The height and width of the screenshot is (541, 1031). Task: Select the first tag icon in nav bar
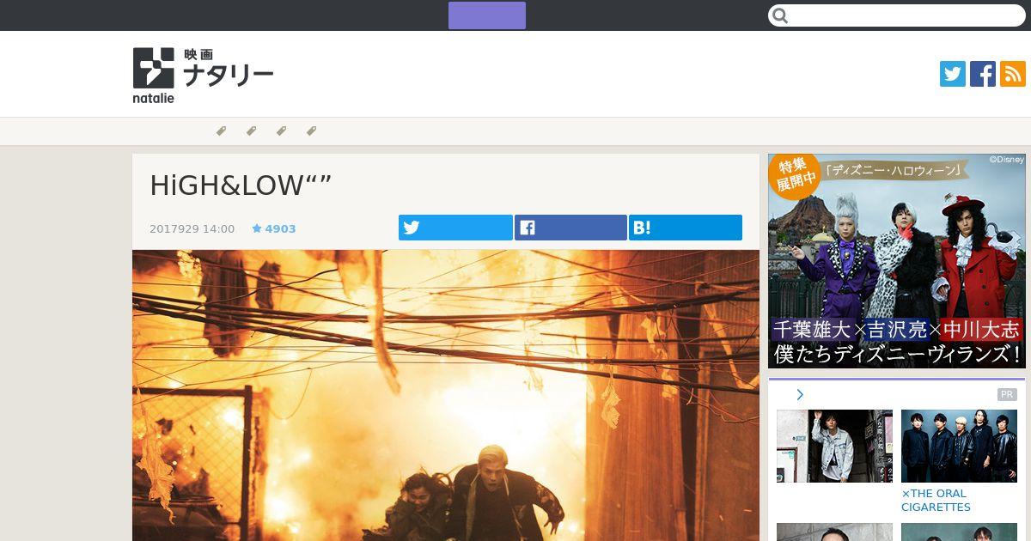pos(221,131)
